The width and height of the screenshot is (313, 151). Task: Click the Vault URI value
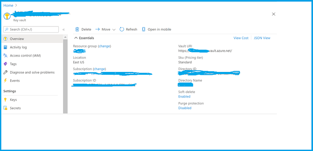(205, 51)
